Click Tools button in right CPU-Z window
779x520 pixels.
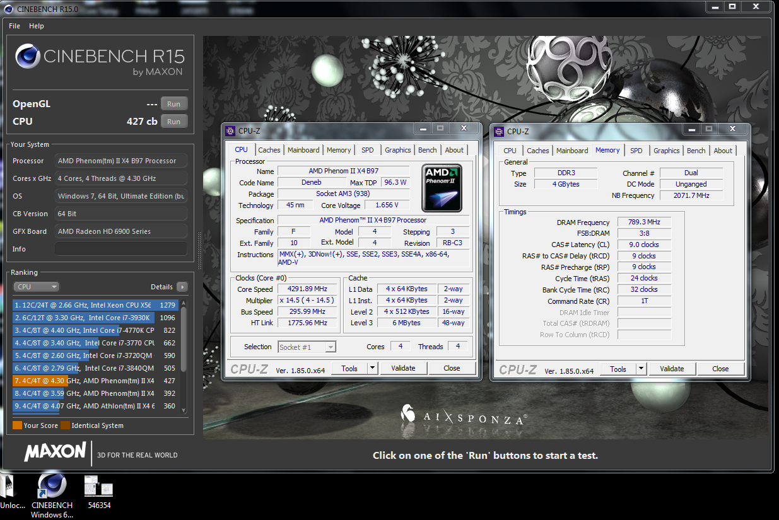[618, 369]
